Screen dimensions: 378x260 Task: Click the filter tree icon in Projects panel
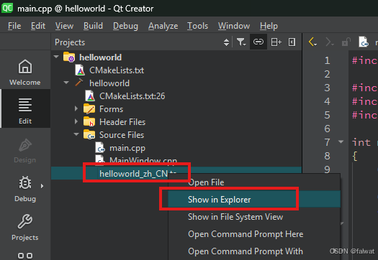coord(240,42)
